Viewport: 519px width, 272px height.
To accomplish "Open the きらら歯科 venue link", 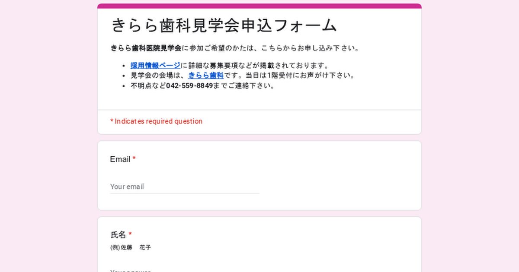I will [x=206, y=76].
